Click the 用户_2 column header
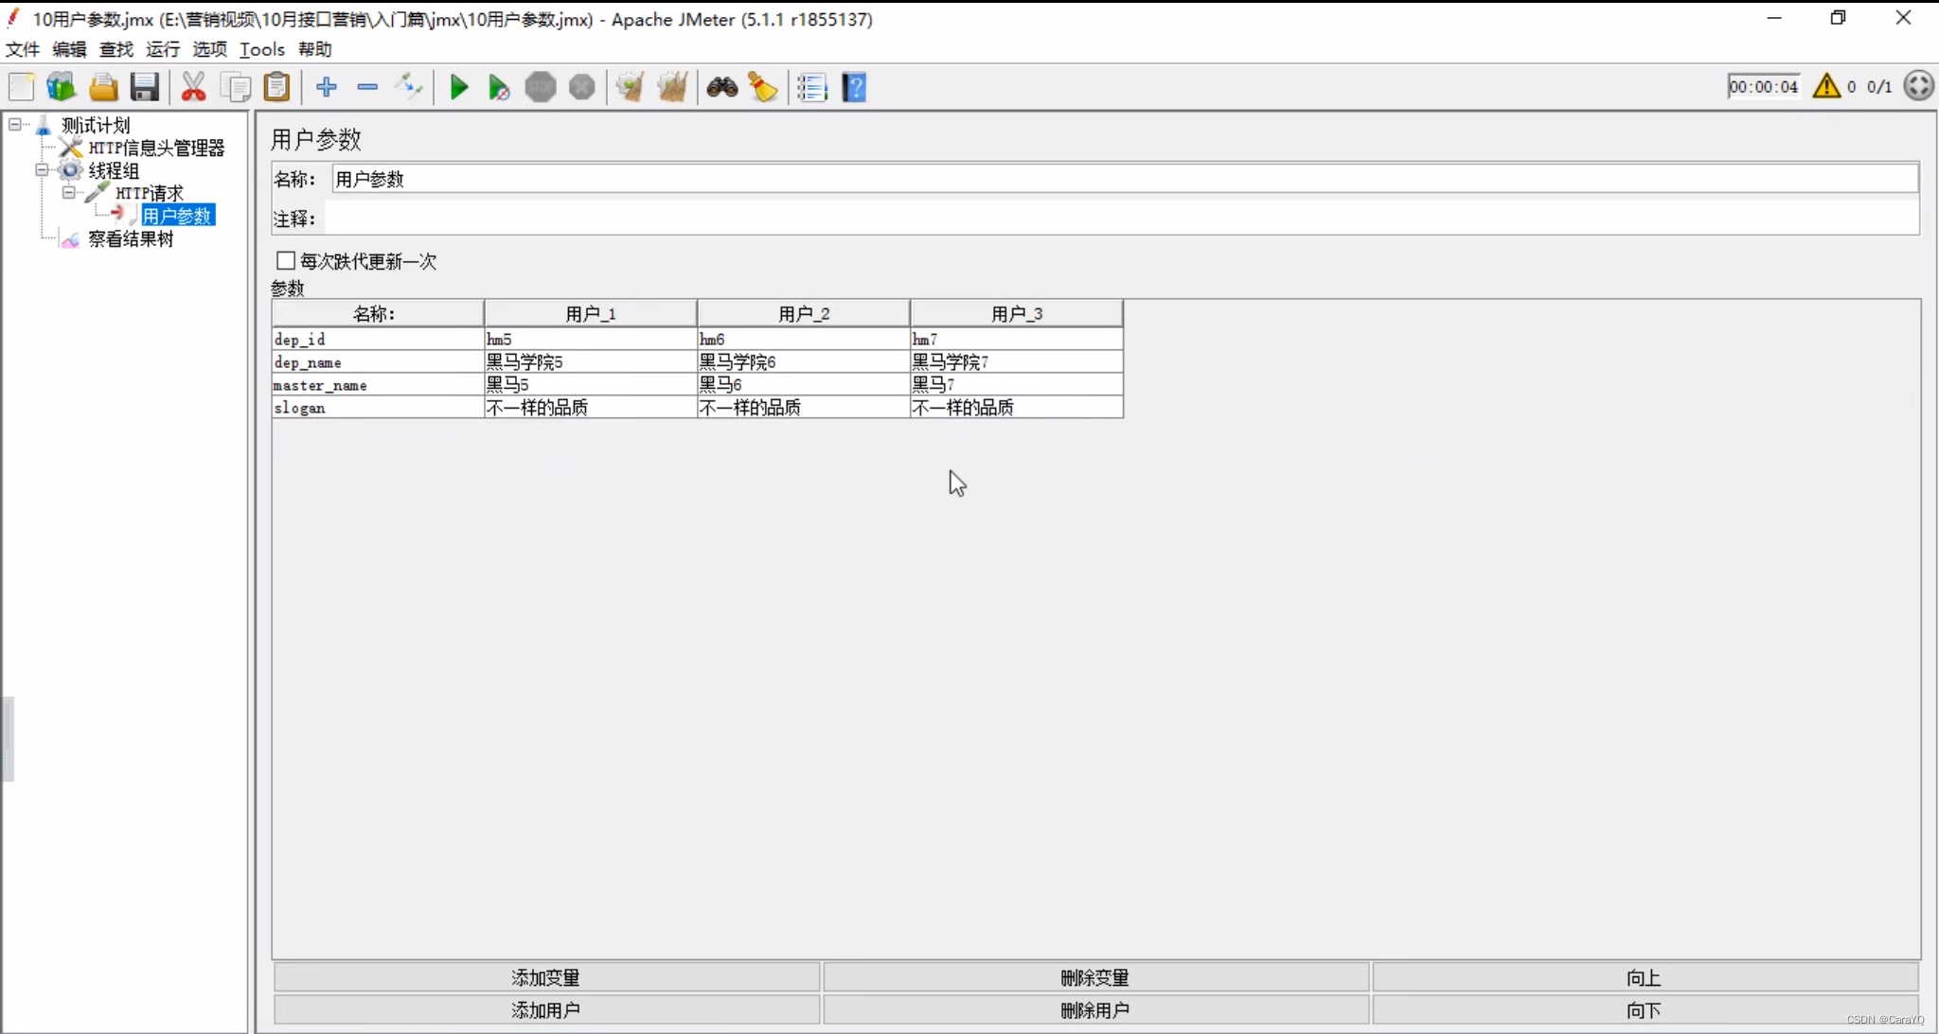Viewport: 1939px width, 1034px height. click(804, 313)
